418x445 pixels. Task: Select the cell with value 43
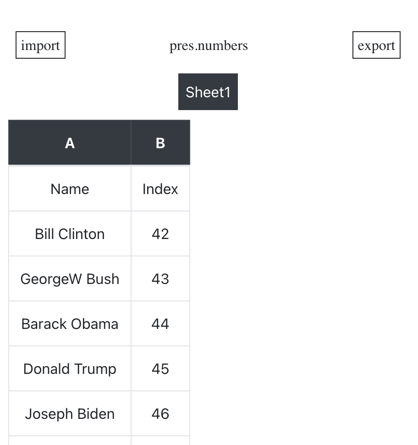pos(160,279)
